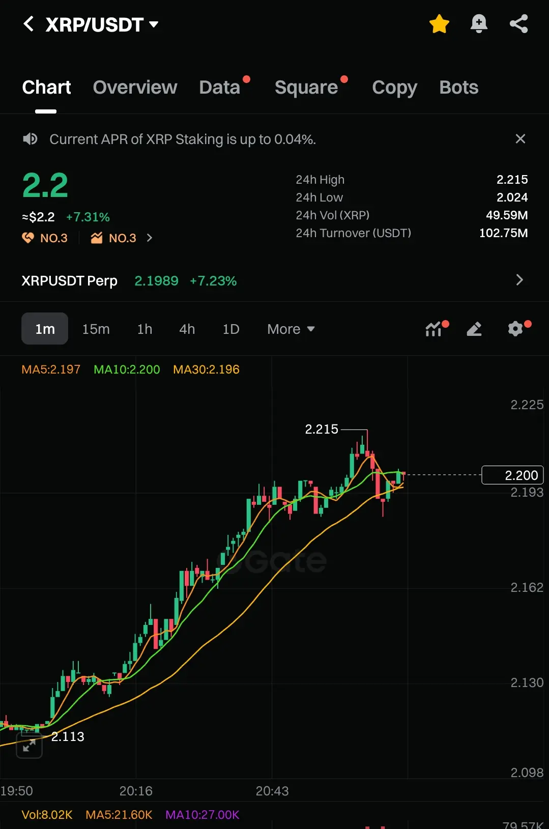The image size is (549, 829).
Task: Open the XRPUSDT Perp contract row
Action: point(274,280)
